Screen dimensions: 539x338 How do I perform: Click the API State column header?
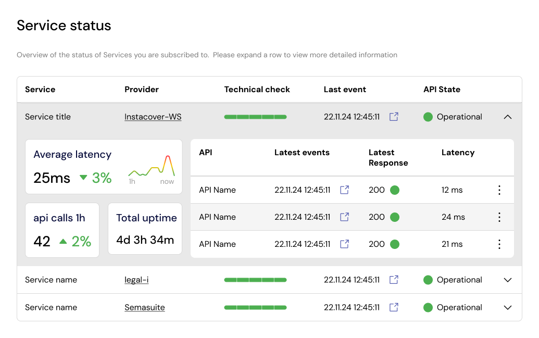click(x=442, y=90)
